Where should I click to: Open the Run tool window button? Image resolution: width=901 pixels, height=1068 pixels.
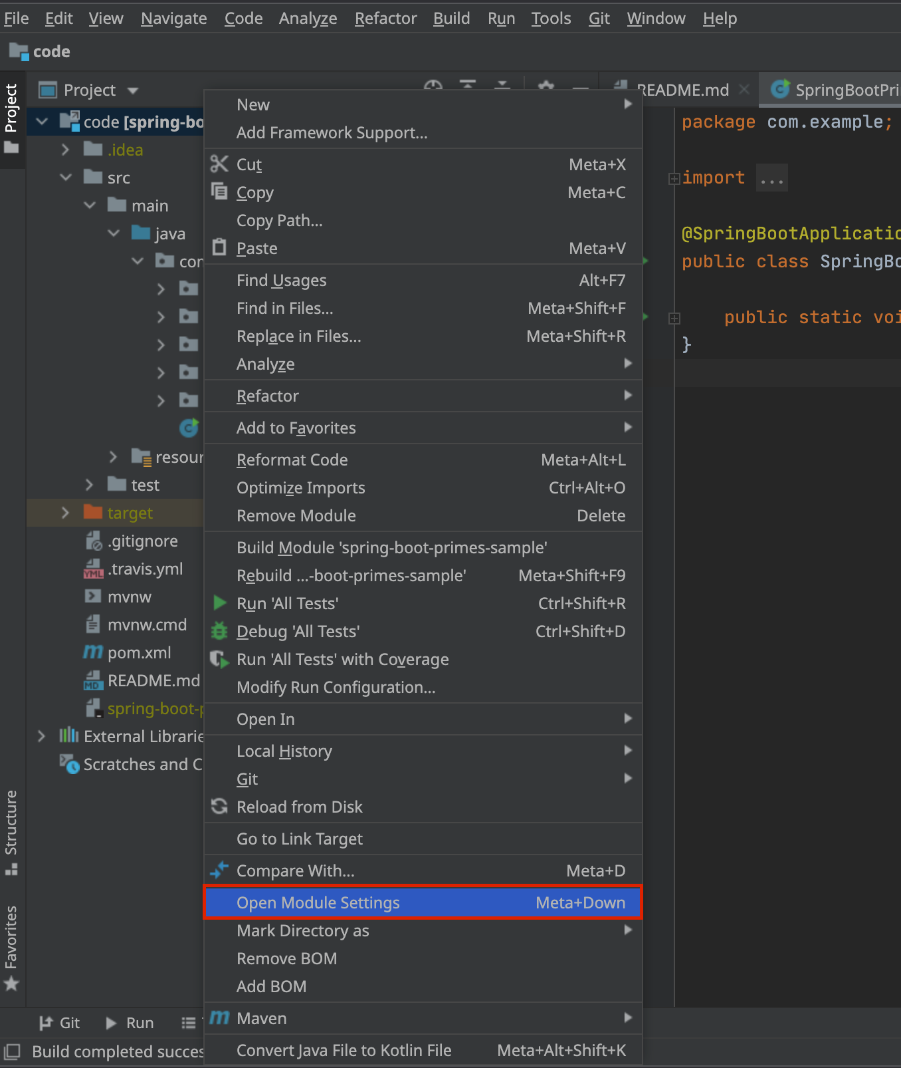[x=130, y=1023]
